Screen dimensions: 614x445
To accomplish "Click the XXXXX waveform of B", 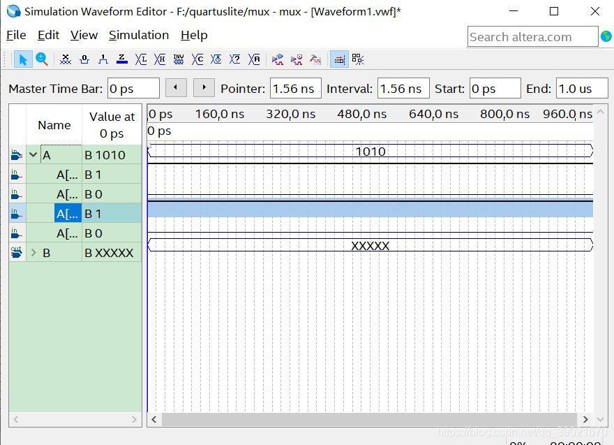I will pyautogui.click(x=370, y=246).
